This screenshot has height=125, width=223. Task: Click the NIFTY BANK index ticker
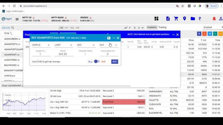(x=64, y=19)
